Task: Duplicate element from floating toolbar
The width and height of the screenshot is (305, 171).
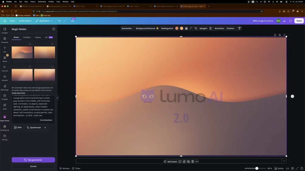Action: click(188, 161)
